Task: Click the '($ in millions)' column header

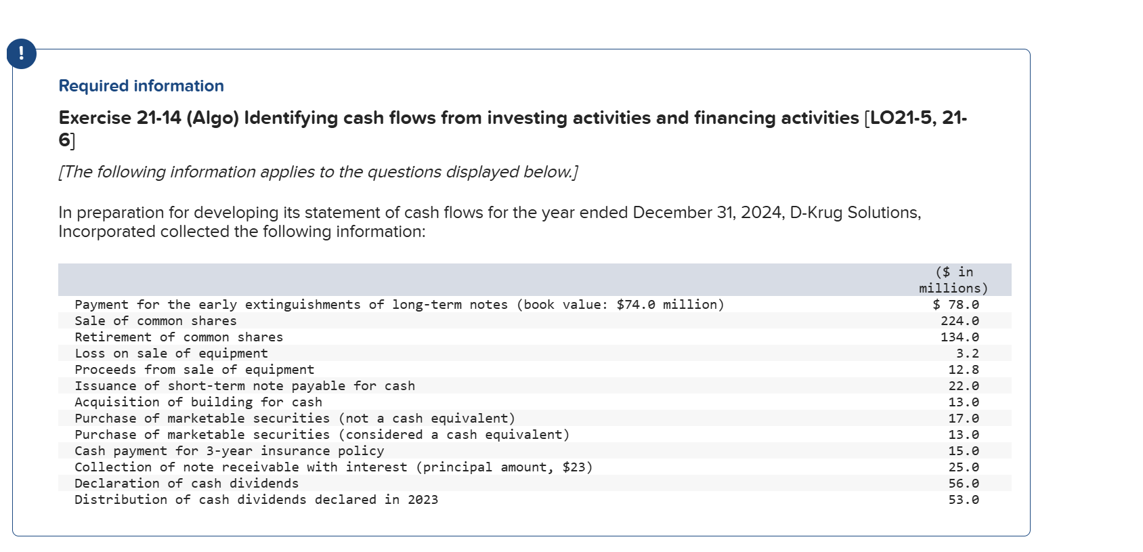Action: (x=953, y=280)
